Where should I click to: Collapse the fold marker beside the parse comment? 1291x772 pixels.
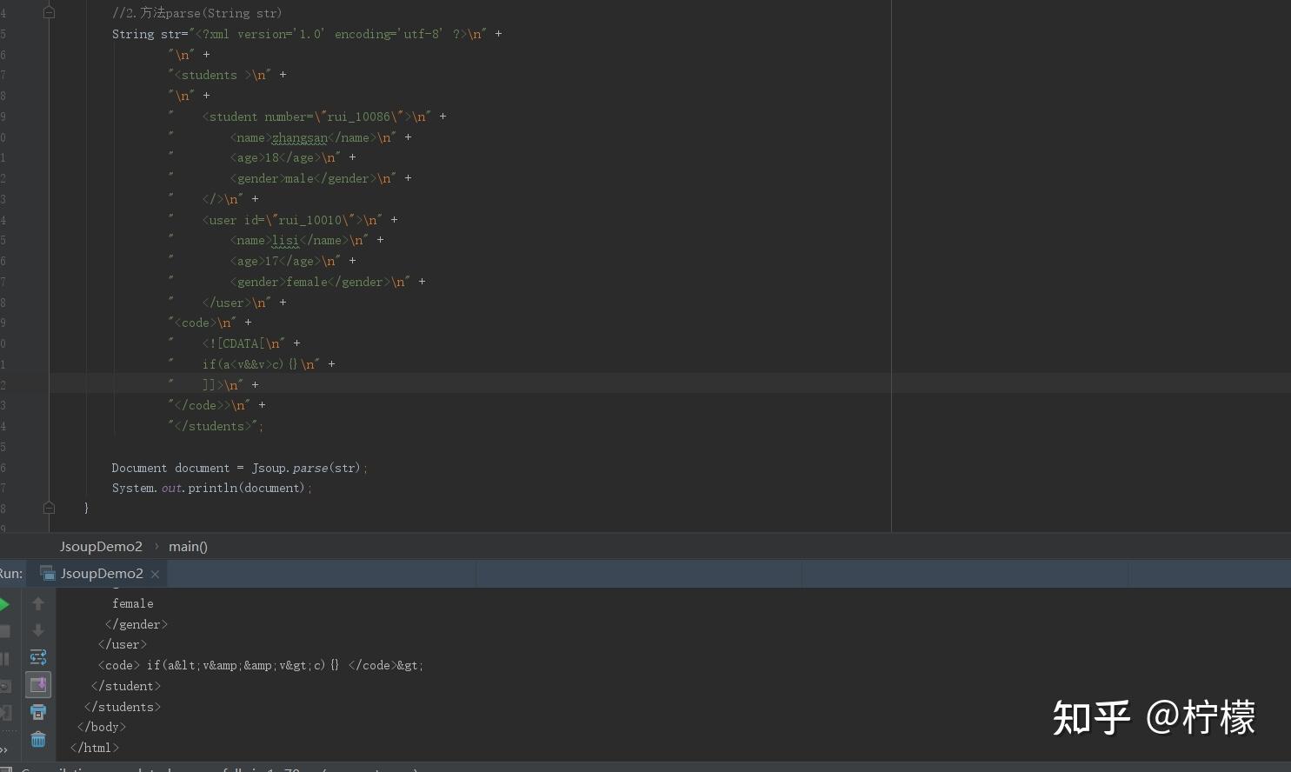[49, 12]
